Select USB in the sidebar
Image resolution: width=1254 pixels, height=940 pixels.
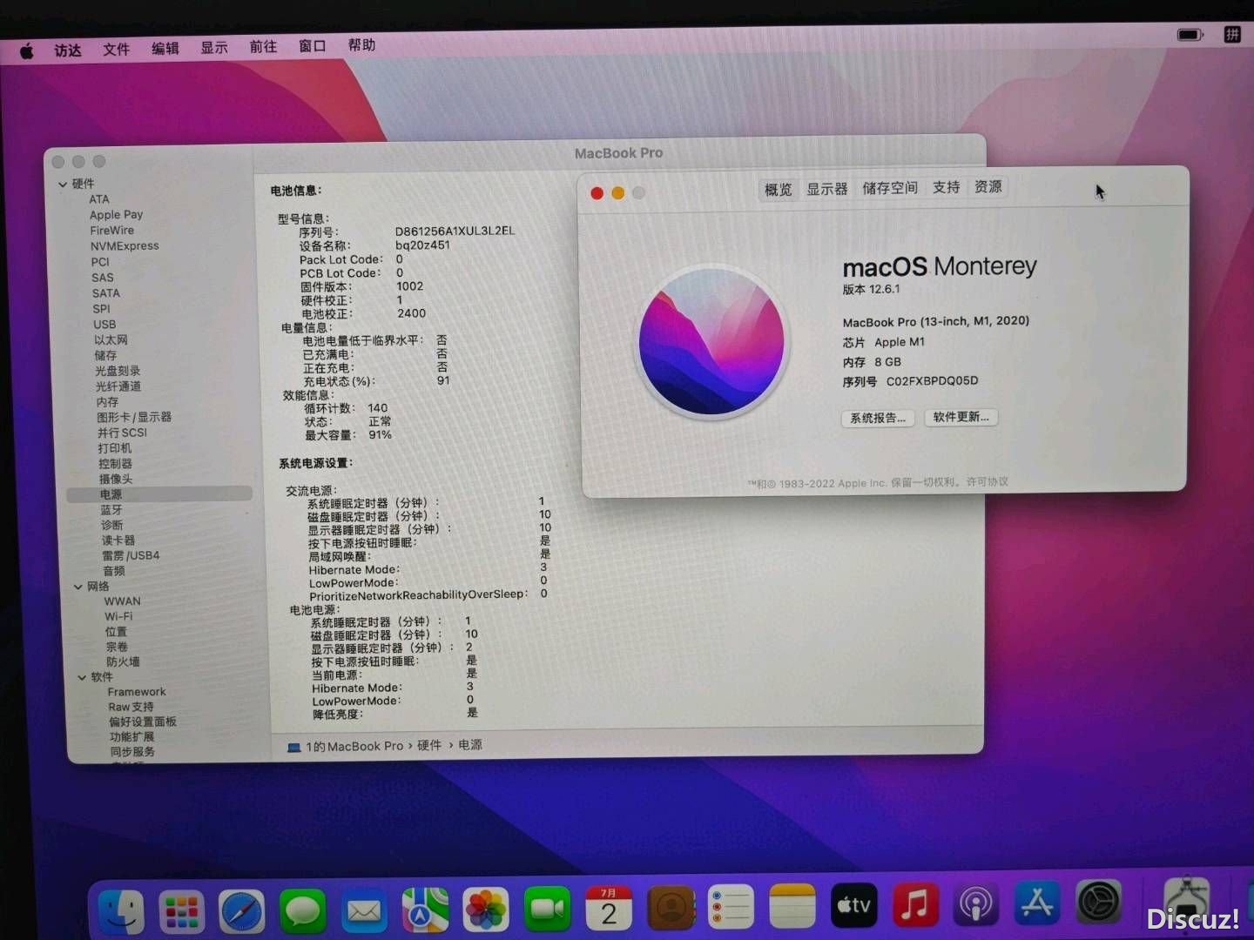click(x=104, y=325)
